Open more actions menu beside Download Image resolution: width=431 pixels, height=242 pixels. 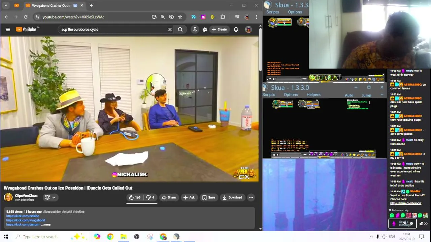[x=251, y=198]
